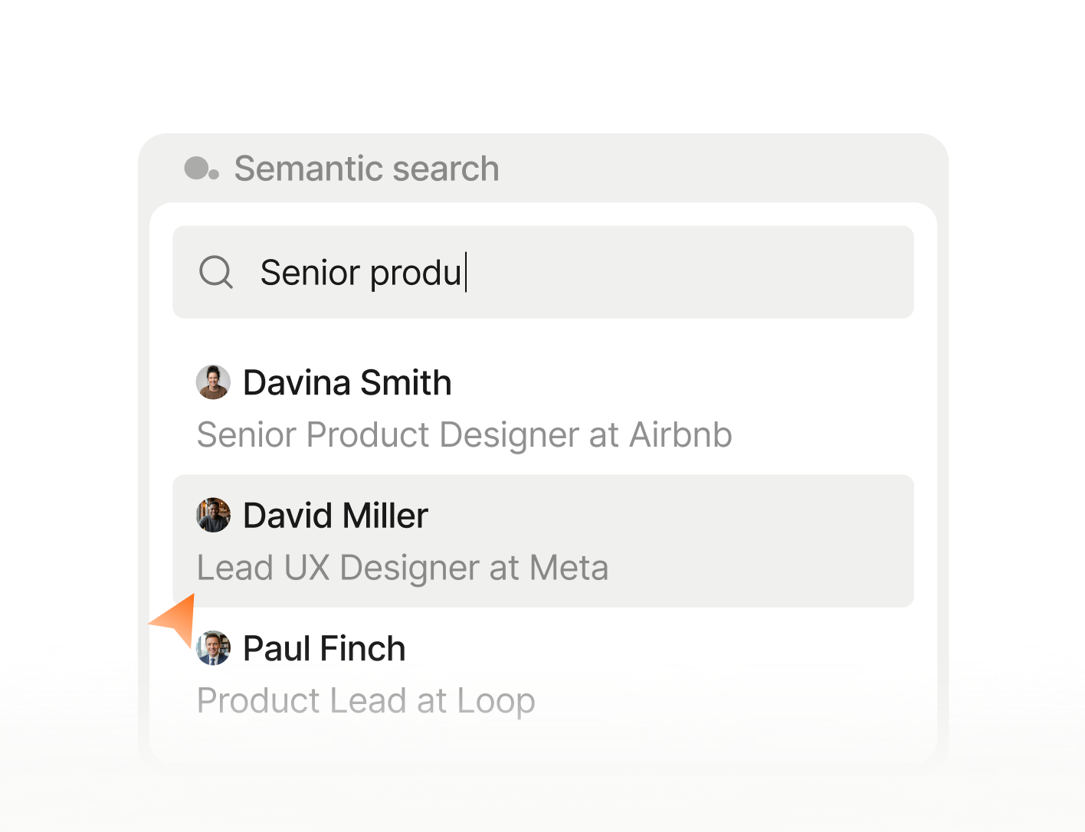Click the search icon inside the input box
Viewport: 1085px width, 832px height.
[215, 273]
